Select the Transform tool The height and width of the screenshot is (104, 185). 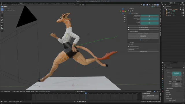click(x=2, y=23)
